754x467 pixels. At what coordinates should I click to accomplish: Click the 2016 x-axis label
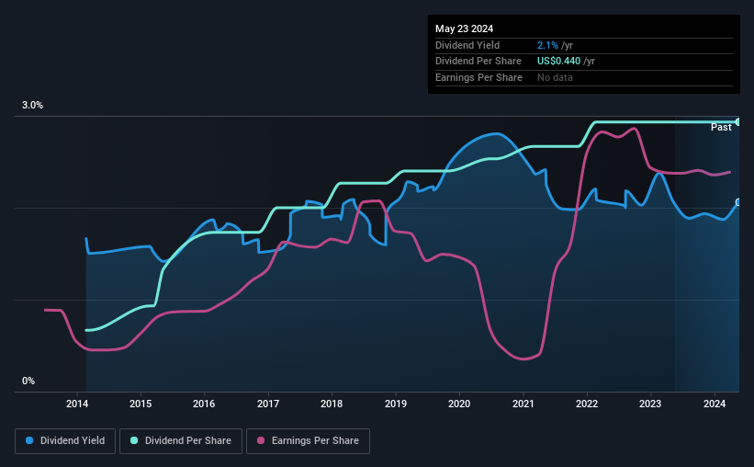point(204,404)
